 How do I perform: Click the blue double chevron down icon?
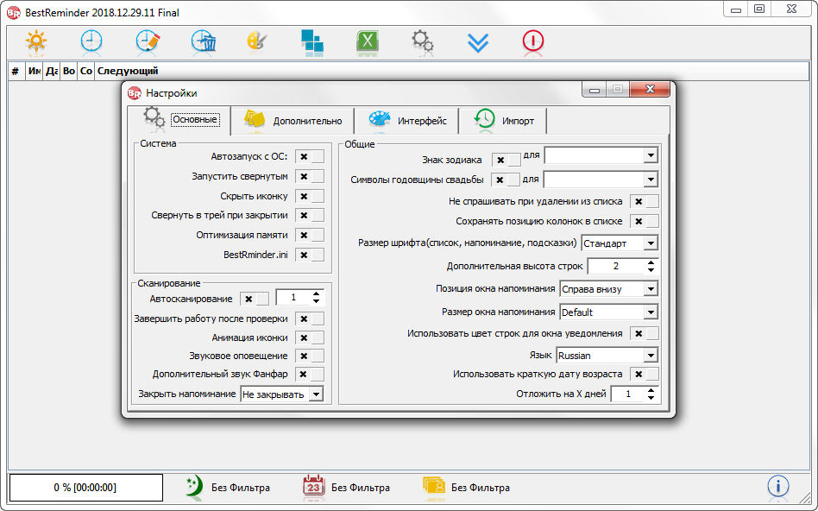tap(478, 43)
